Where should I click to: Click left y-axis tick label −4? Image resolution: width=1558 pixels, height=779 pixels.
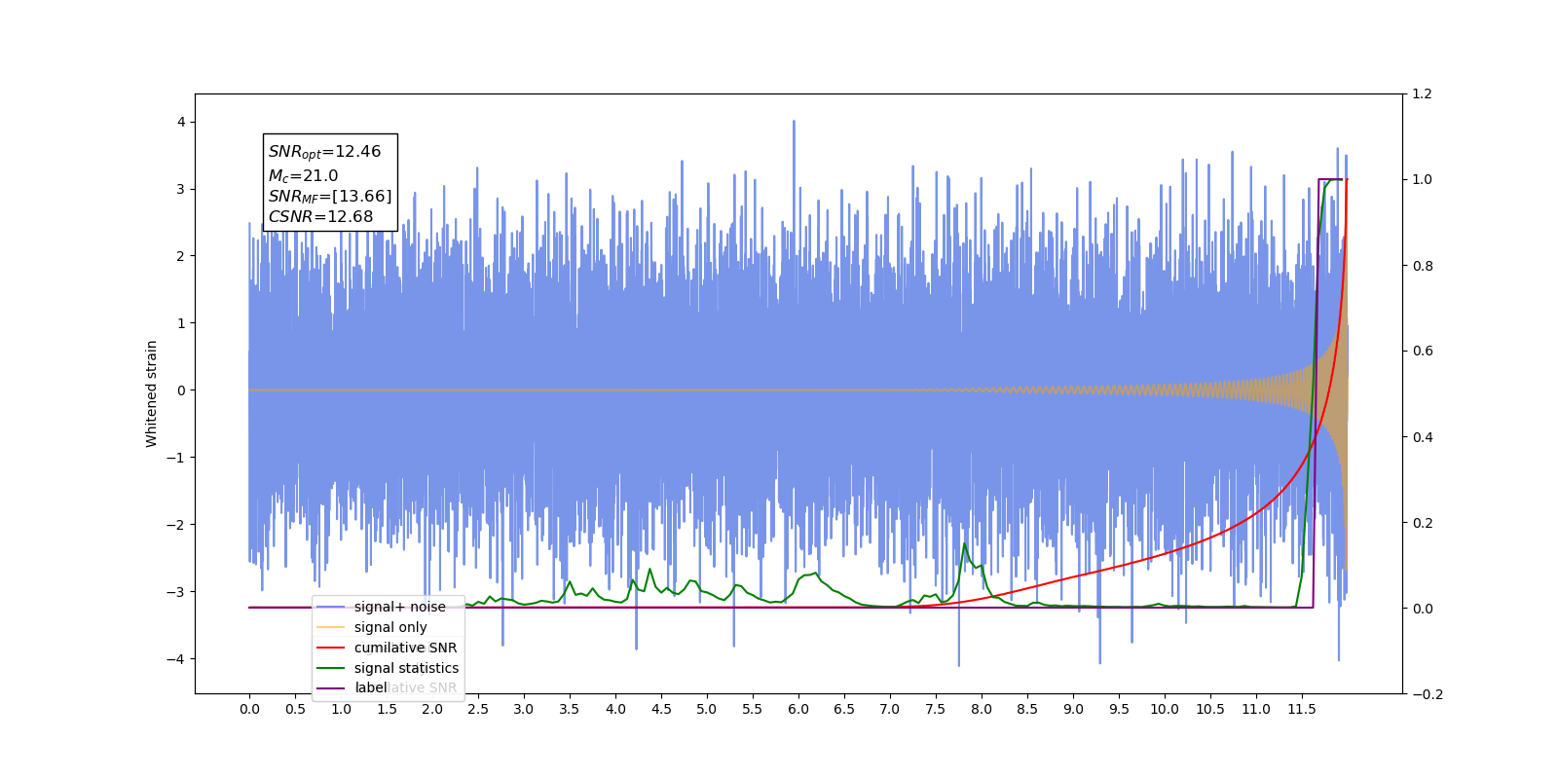[x=175, y=659]
